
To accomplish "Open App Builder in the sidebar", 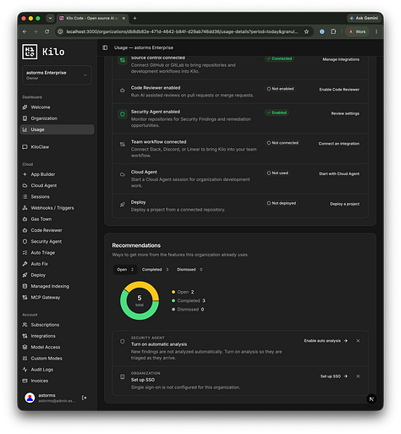I will 57,174.
